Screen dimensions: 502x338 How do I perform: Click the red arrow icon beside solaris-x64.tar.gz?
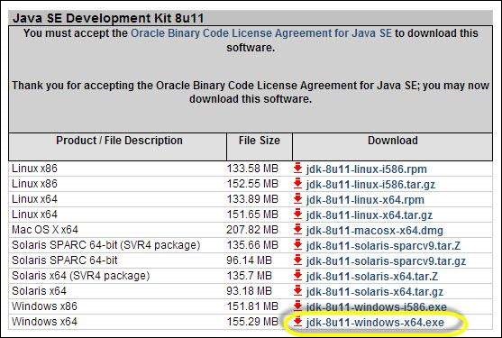tap(297, 291)
